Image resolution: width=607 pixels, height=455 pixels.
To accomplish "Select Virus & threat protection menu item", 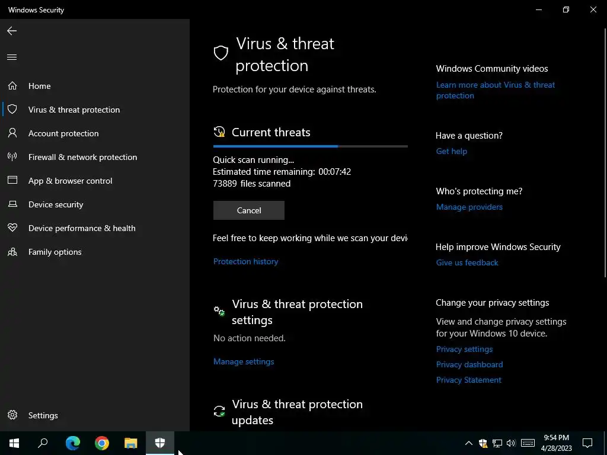I will click(x=95, y=110).
